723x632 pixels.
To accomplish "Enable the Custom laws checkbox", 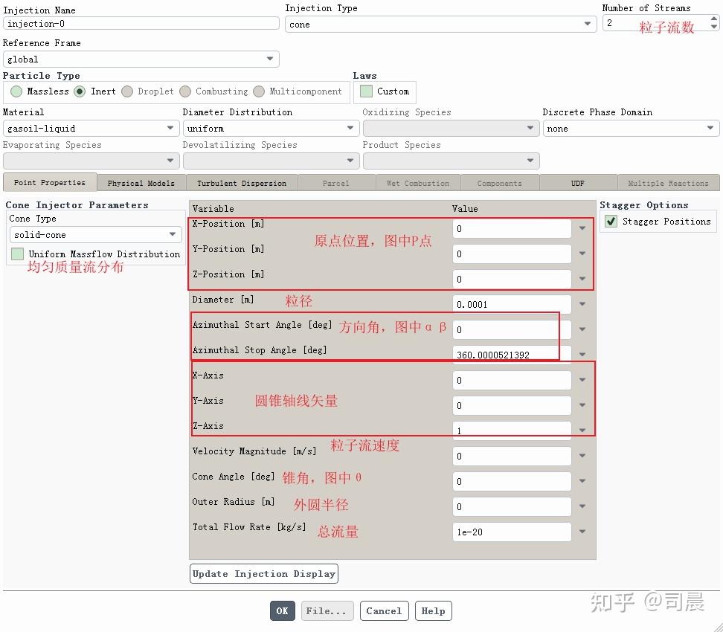I will point(366,91).
